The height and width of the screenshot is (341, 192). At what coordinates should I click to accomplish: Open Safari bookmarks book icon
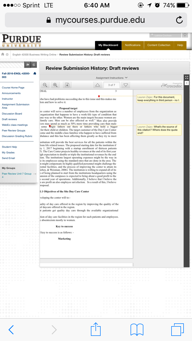click(137, 330)
